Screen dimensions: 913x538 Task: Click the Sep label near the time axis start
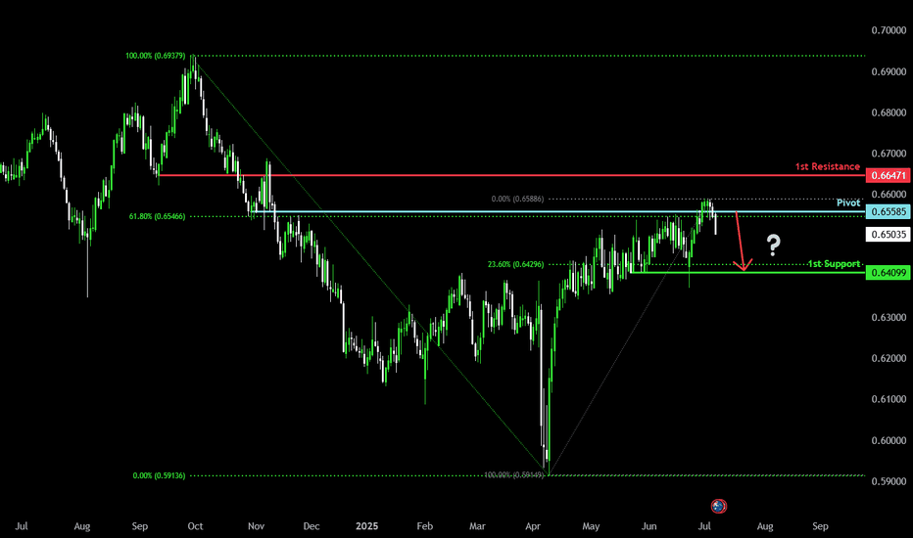pos(140,526)
